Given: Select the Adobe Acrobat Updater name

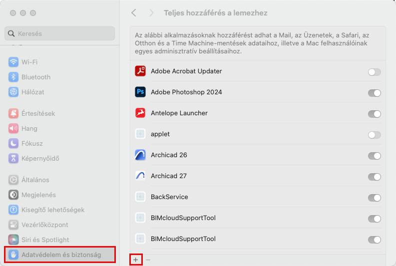Looking at the screenshot, I should [186, 71].
